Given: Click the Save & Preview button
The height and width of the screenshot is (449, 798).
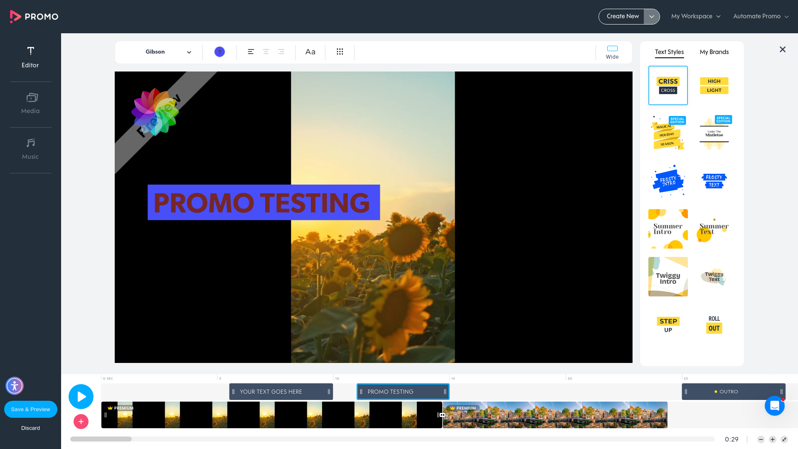Looking at the screenshot, I should pyautogui.click(x=30, y=409).
